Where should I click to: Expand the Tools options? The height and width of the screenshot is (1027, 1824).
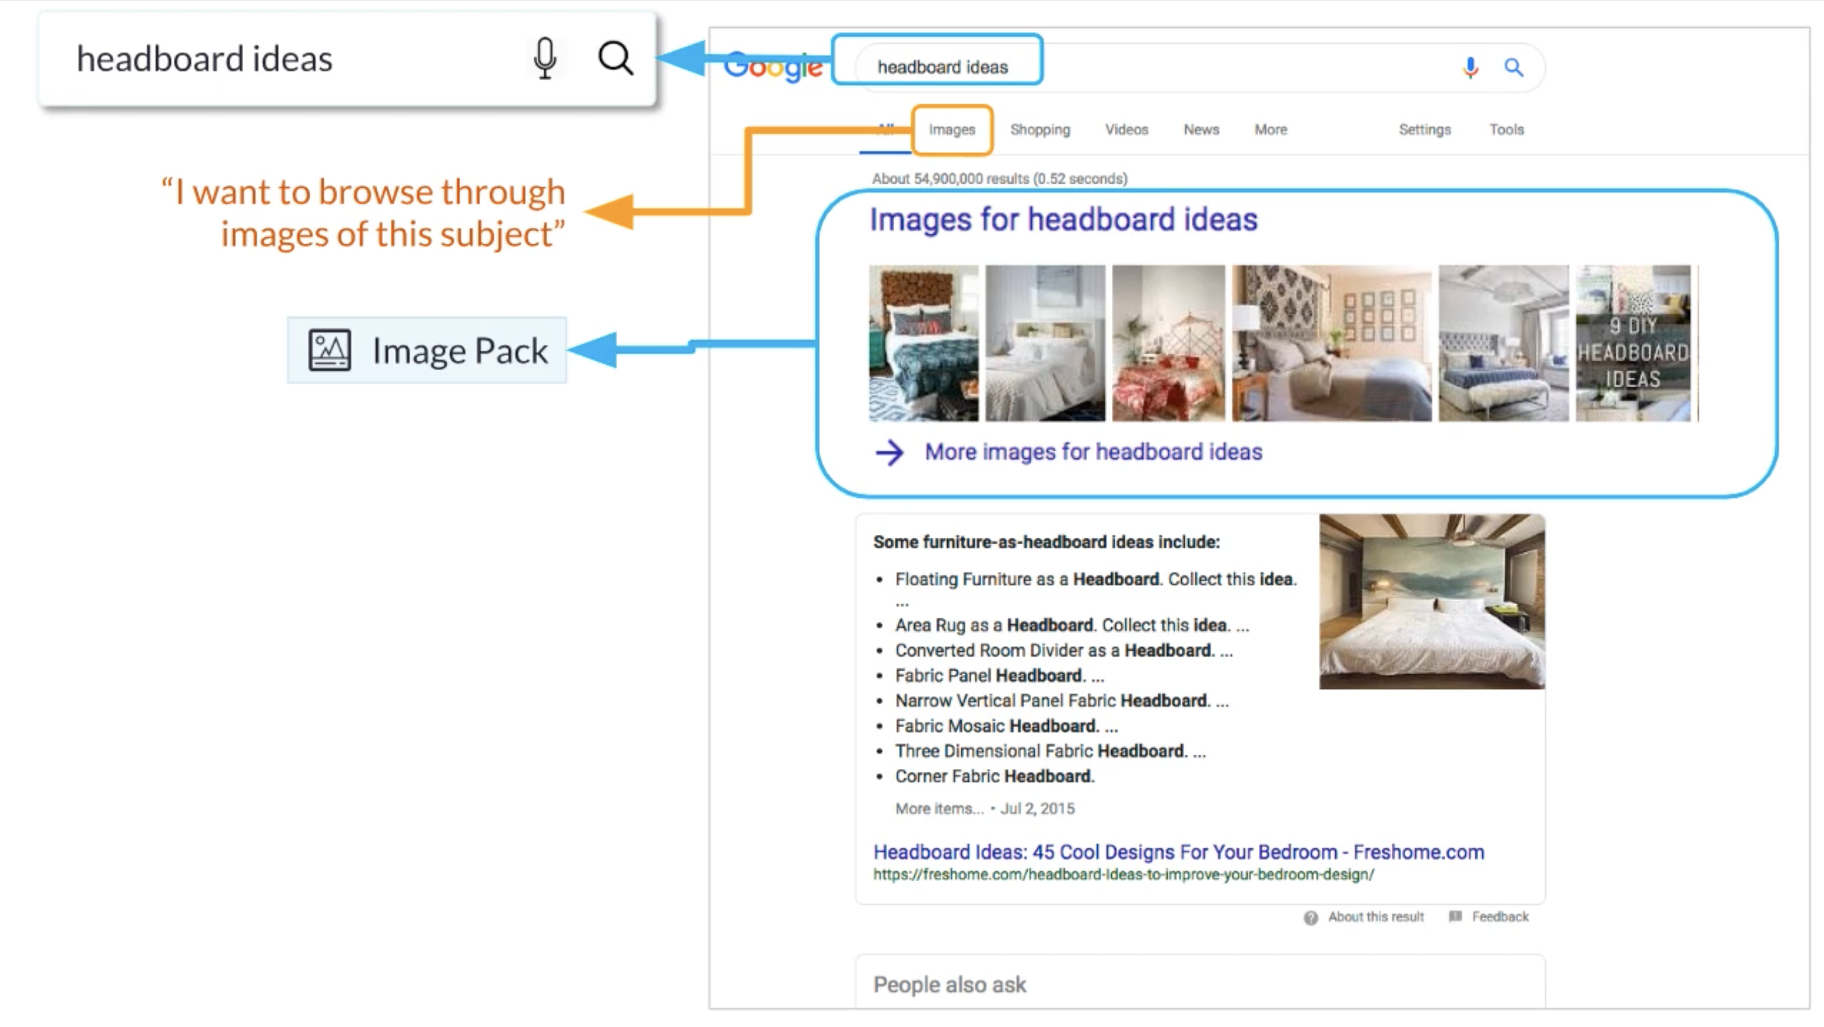[1506, 130]
